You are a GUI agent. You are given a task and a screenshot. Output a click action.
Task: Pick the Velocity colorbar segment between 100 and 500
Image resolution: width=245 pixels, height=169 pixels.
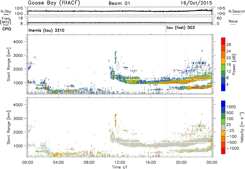pyautogui.click(x=223, y=116)
